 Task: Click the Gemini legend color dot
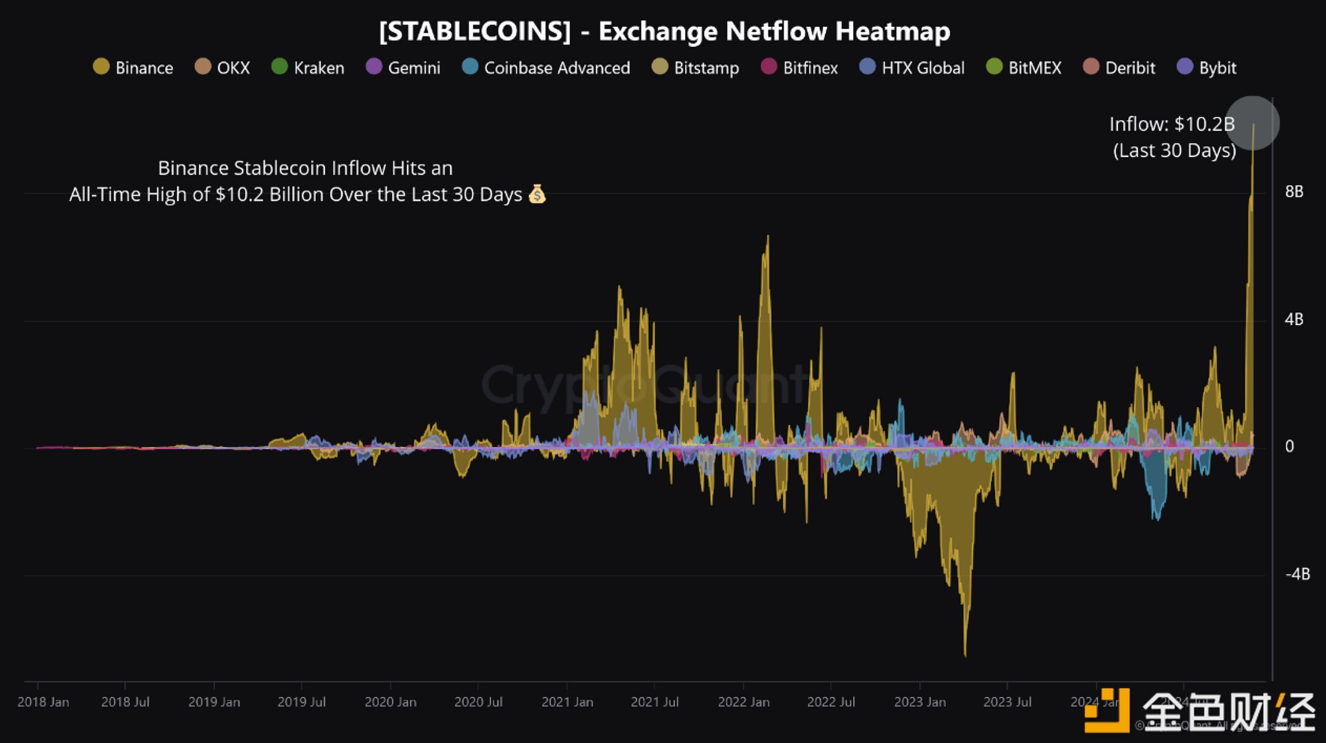pyautogui.click(x=373, y=67)
